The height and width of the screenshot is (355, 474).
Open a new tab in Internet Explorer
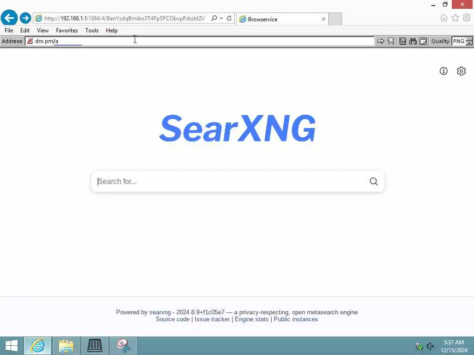(335, 19)
